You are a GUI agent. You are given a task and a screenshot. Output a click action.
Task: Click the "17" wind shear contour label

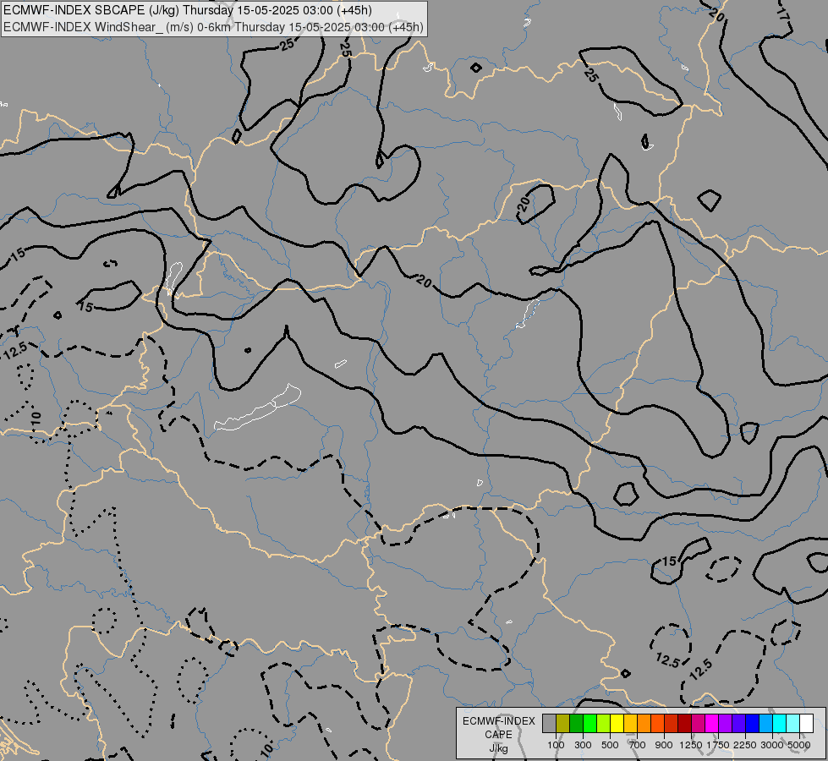pos(783,15)
